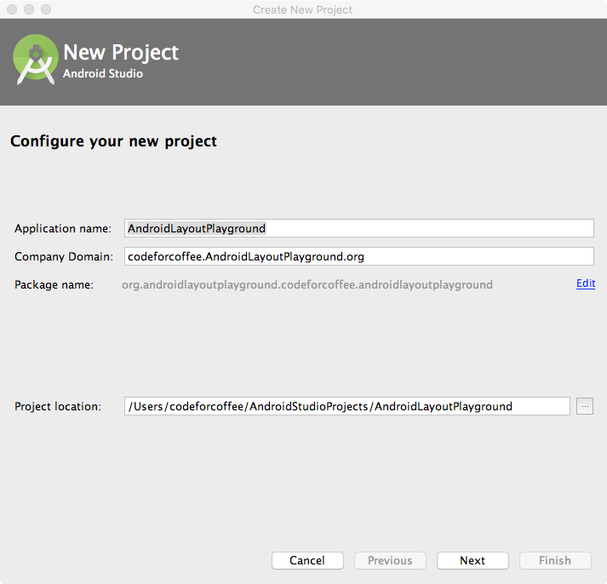Click the Android Studio logo icon
This screenshot has height=584, width=607.
point(35,60)
